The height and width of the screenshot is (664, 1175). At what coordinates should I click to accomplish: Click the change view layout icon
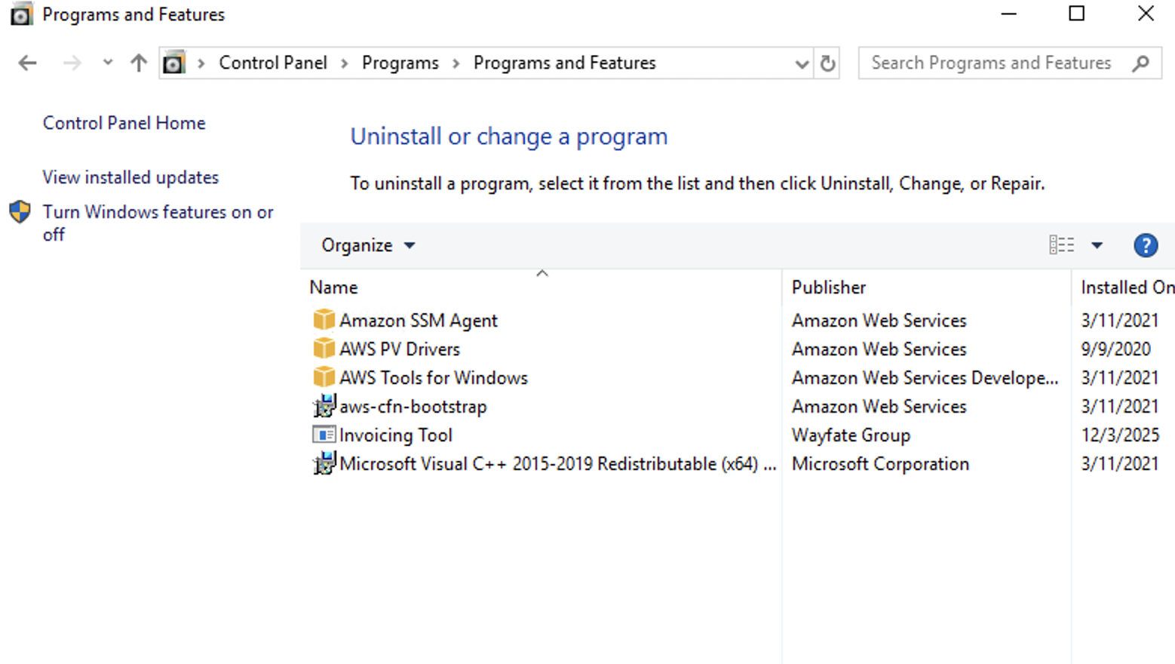pyautogui.click(x=1061, y=245)
